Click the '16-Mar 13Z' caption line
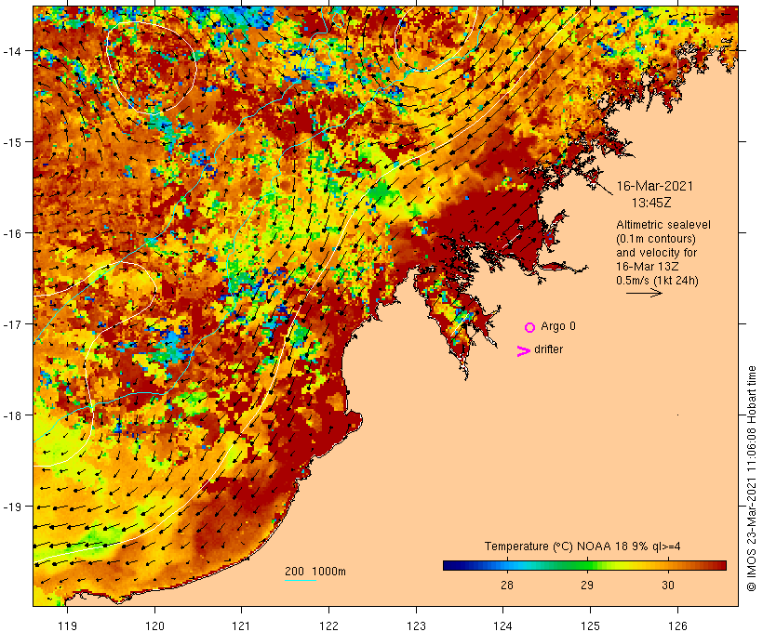Viewport: 763px width, 632px height. (648, 267)
